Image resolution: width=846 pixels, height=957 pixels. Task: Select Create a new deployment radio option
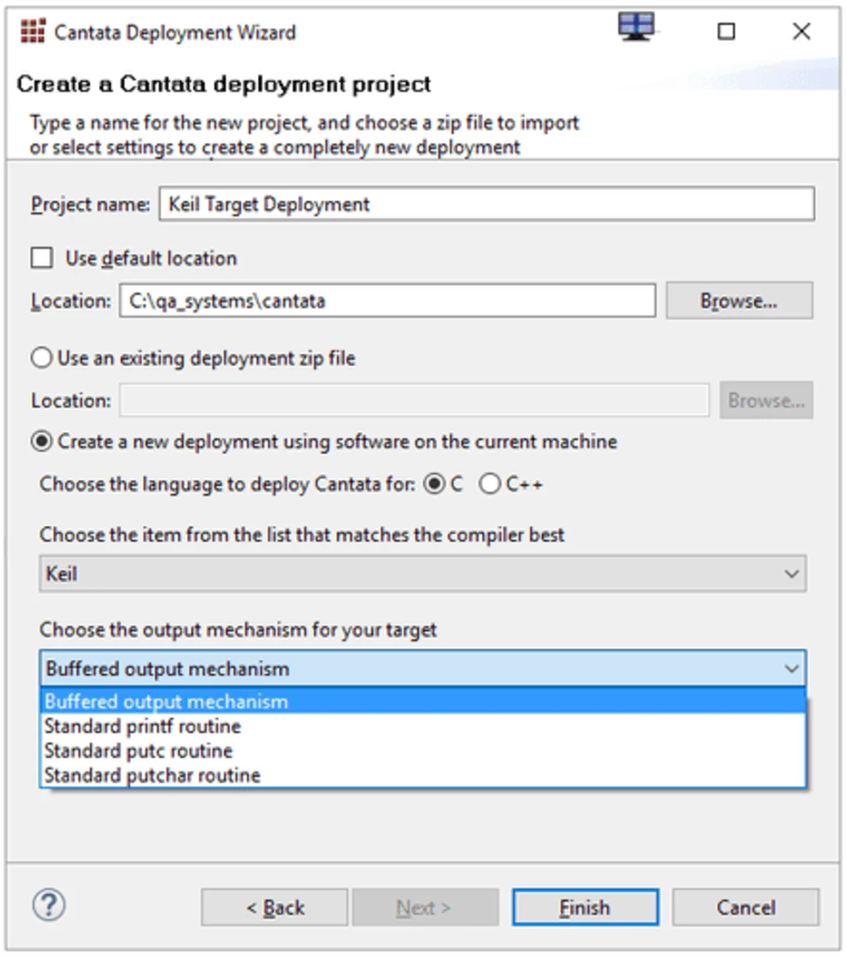pyautogui.click(x=42, y=441)
